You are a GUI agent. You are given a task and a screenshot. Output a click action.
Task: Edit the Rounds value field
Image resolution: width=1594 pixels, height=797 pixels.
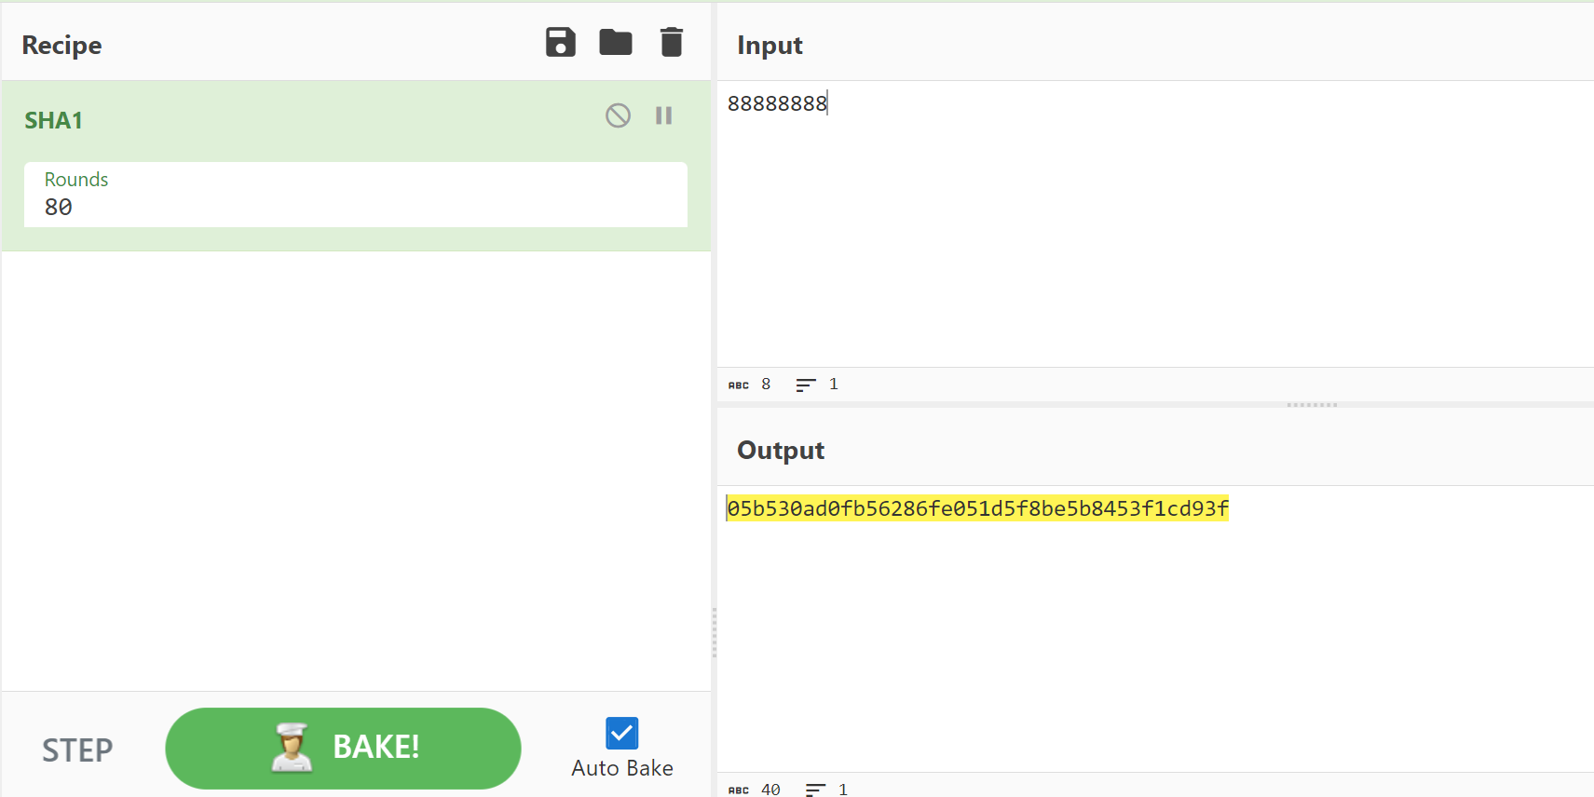[x=356, y=195]
